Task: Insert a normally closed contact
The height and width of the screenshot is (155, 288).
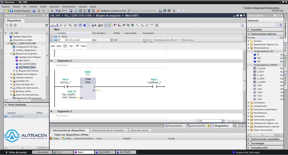Action: [x=59, y=46]
